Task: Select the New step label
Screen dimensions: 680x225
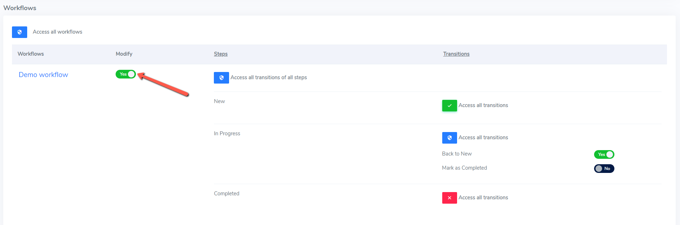Action: click(219, 101)
